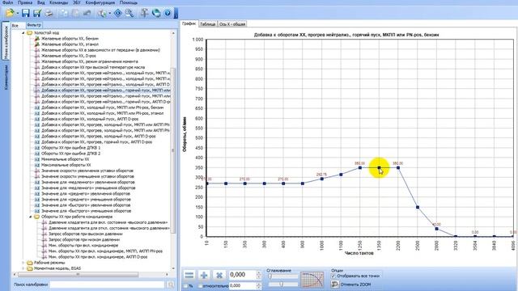The width and height of the screenshot is (518, 291).
Task: Collapse Обороты ХХ при работе кондиционера folder
Action: (31, 217)
